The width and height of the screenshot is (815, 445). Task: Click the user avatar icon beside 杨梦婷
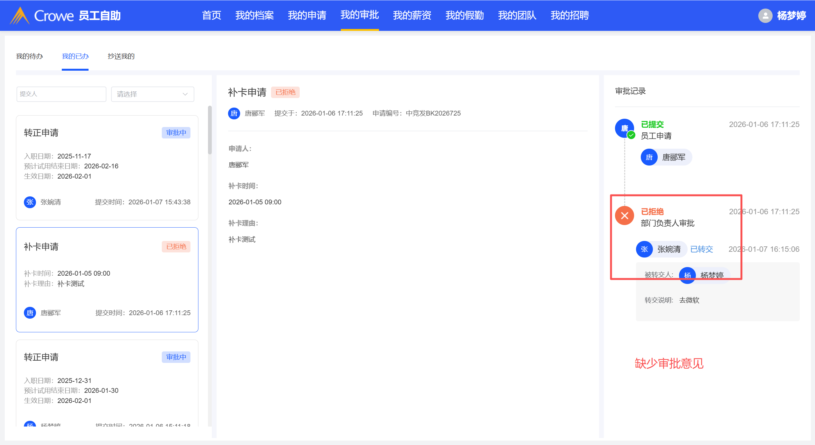(x=765, y=16)
